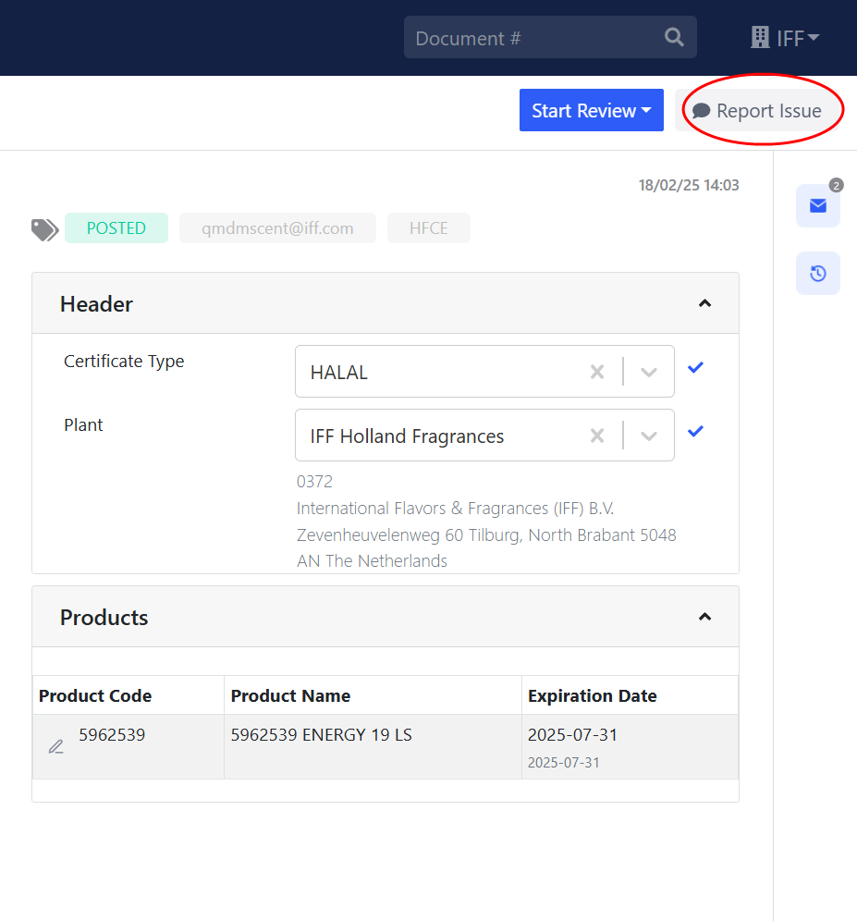857x921 pixels.
Task: Collapse the Header section
Action: pos(704,303)
